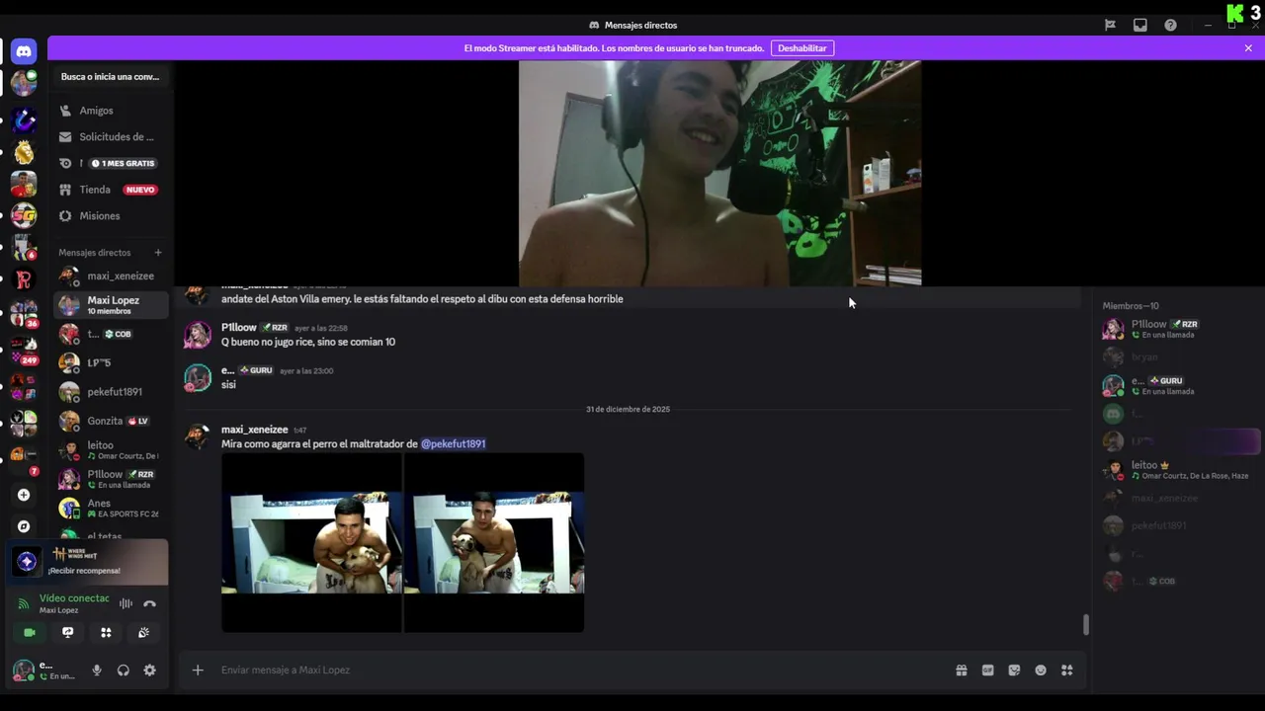The image size is (1265, 711).
Task: Open DM with Anes
Action: (x=110, y=508)
